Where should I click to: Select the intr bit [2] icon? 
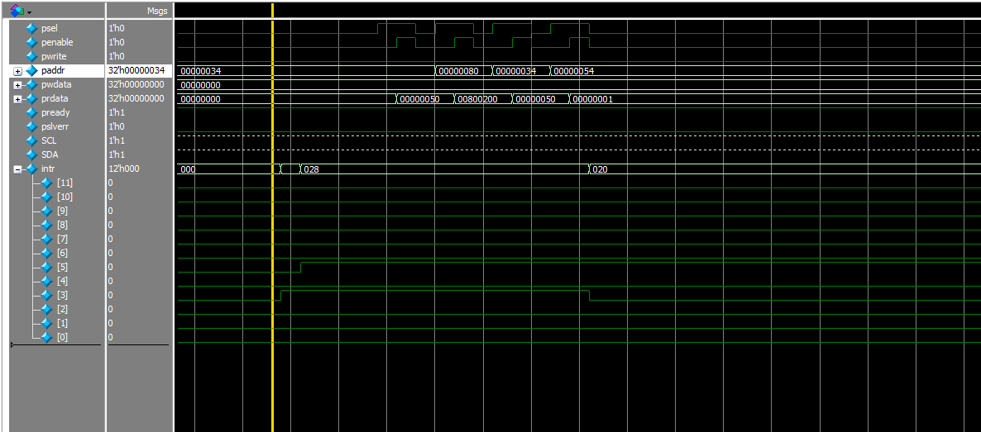coord(46,309)
